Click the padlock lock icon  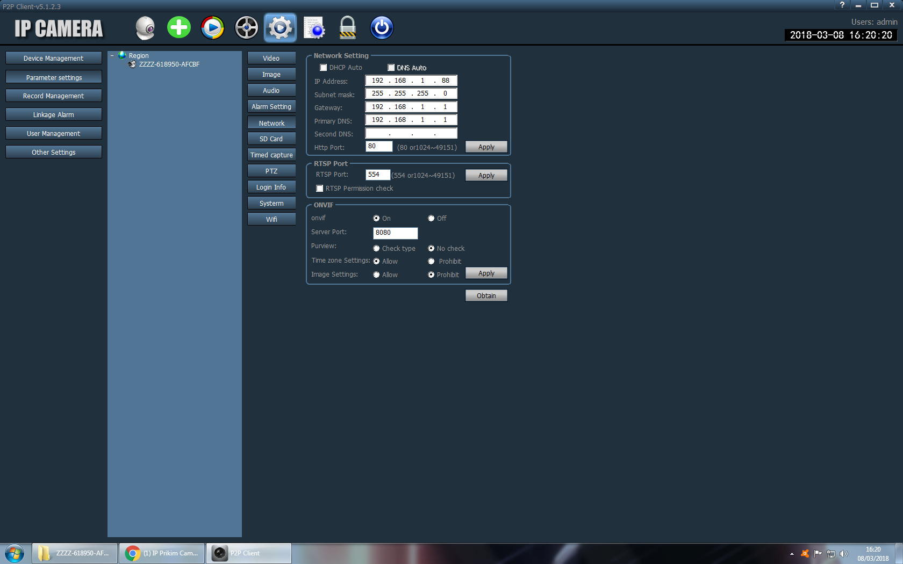[348, 28]
